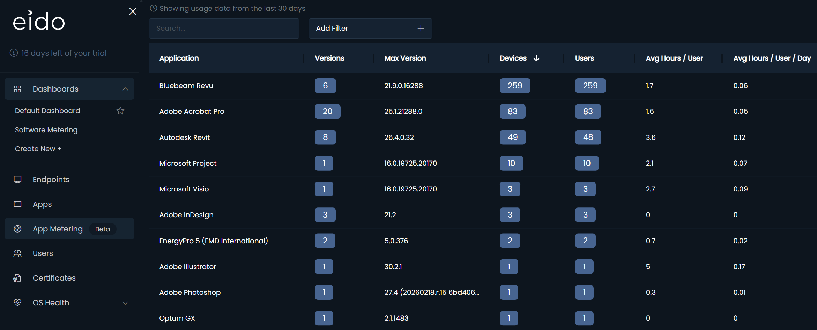Image resolution: width=817 pixels, height=330 pixels.
Task: Select Adobe Illustrator application name
Action: (188, 267)
